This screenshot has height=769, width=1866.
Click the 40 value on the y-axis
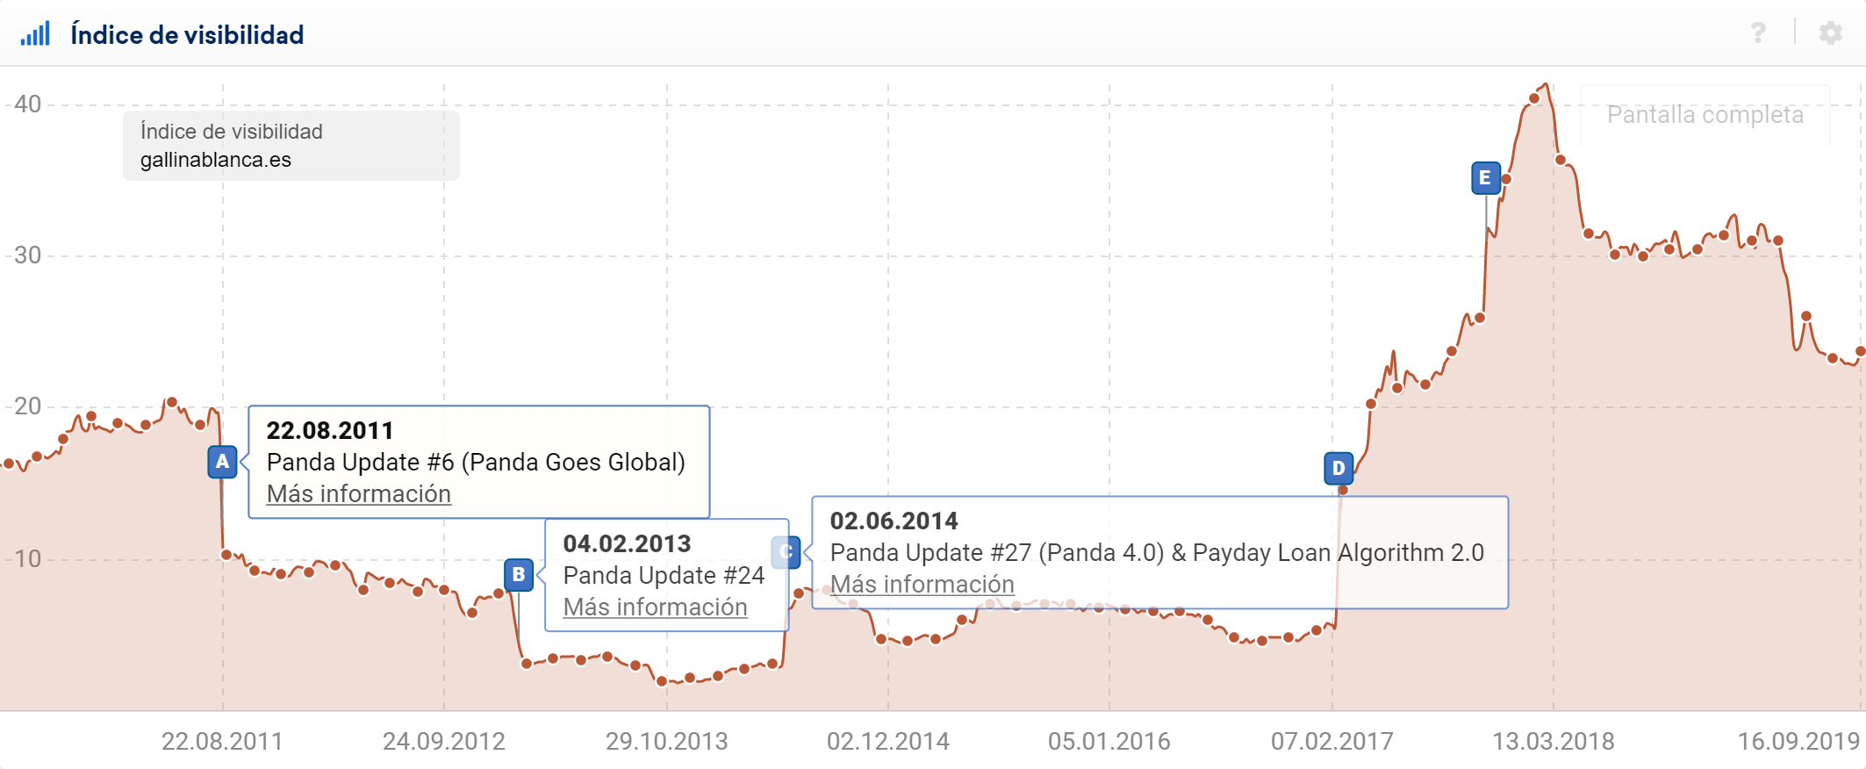click(28, 104)
